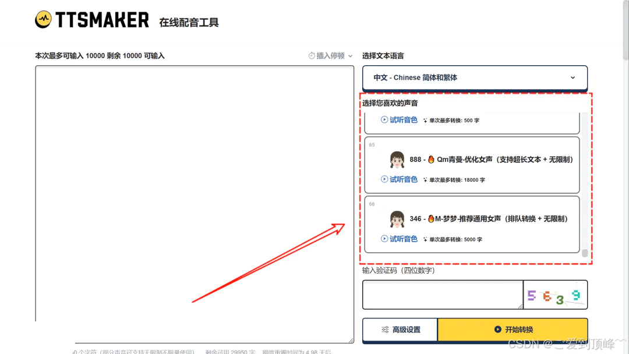The width and height of the screenshot is (629, 354).
Task: Click the textarea resize handle corner
Action: [x=351, y=341]
